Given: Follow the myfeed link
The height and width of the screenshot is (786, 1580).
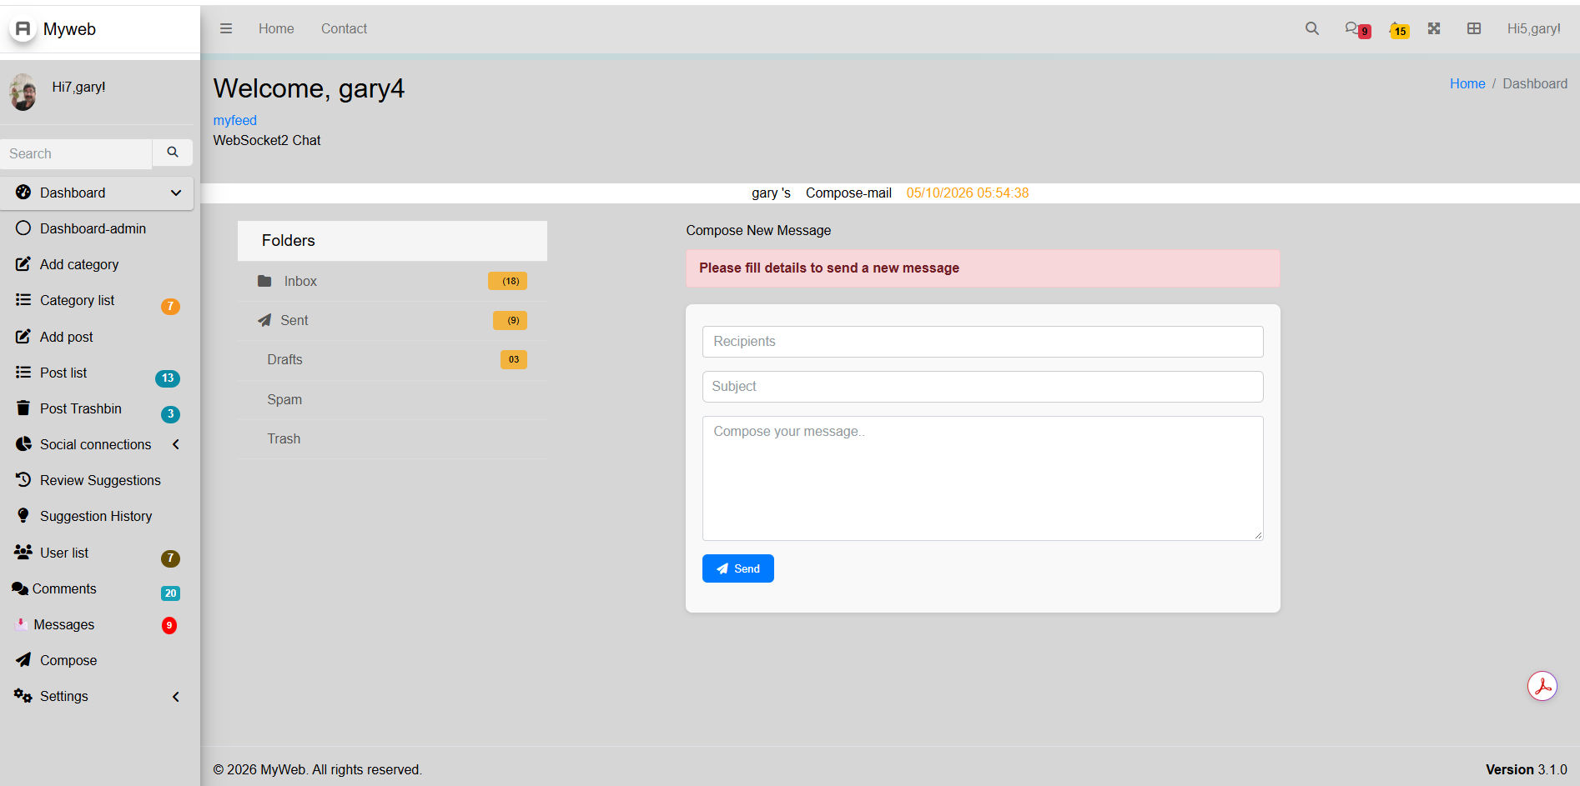Looking at the screenshot, I should [x=234, y=120].
